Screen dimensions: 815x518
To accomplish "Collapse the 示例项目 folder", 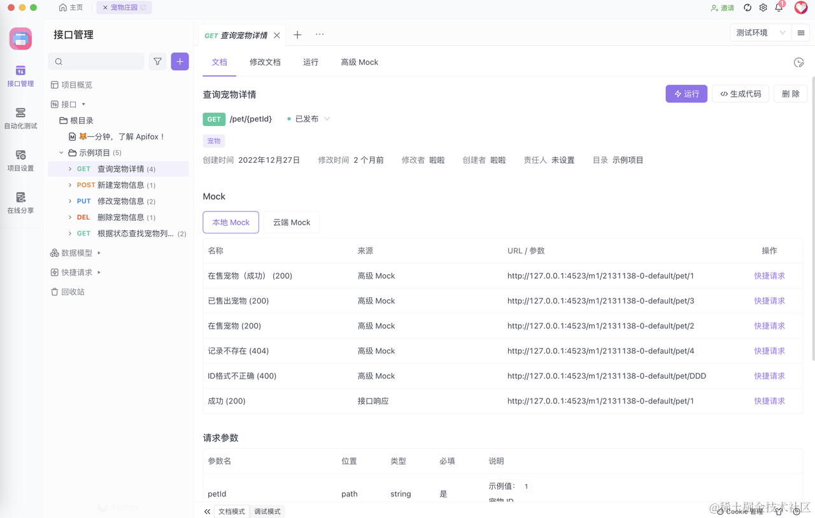I will click(61, 152).
